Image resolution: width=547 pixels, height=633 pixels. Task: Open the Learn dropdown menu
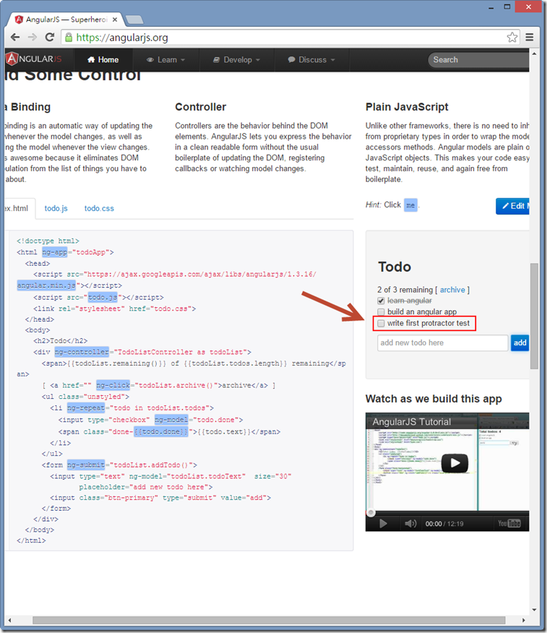point(165,60)
